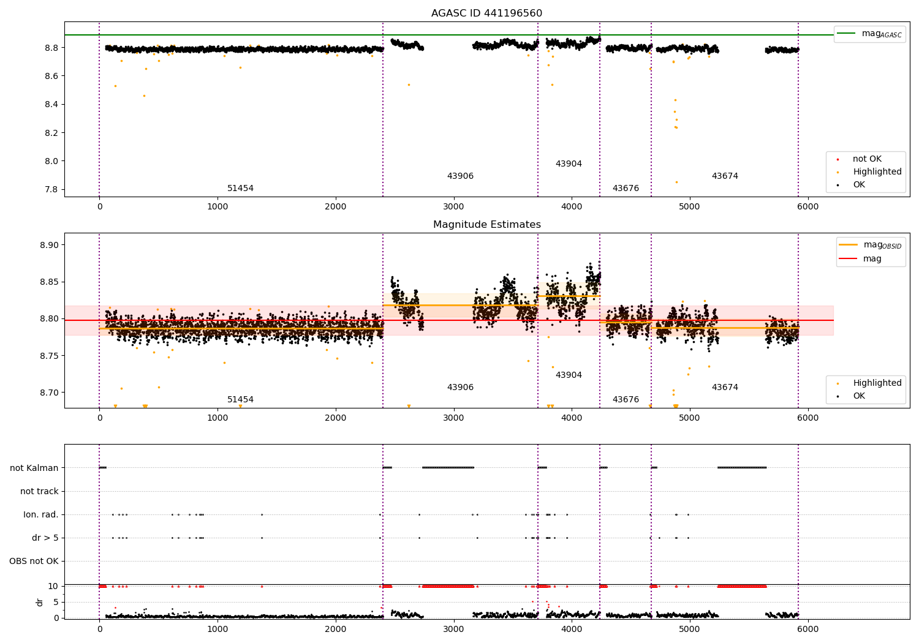Image resolution: width=919 pixels, height=643 pixels.
Task: Click the '10' tick on the dr axis
Action: 53,586
